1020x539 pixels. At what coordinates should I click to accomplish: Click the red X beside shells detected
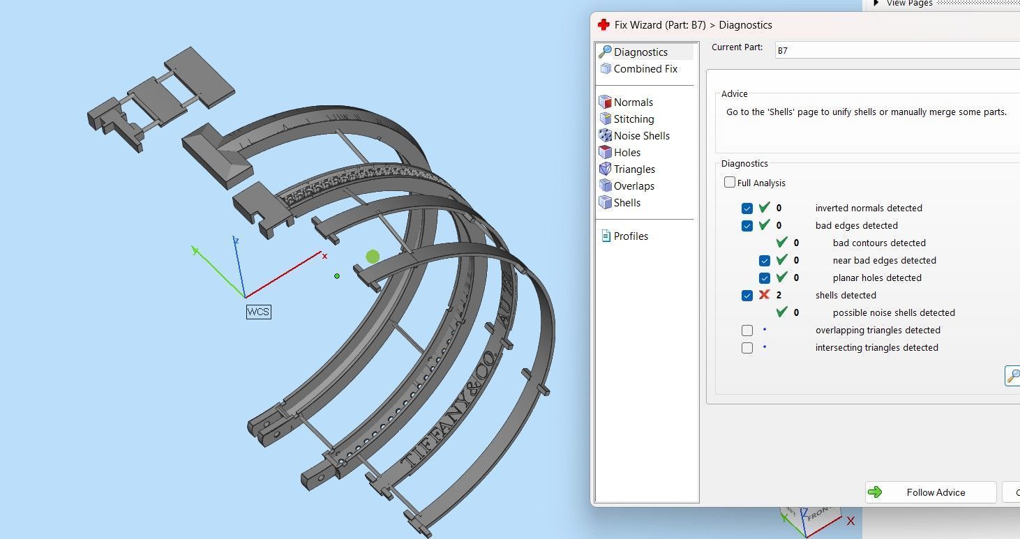[764, 295]
